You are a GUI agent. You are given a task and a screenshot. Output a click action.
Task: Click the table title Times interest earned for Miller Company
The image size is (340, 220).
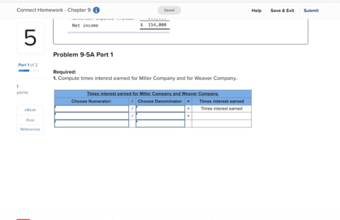[x=152, y=94]
